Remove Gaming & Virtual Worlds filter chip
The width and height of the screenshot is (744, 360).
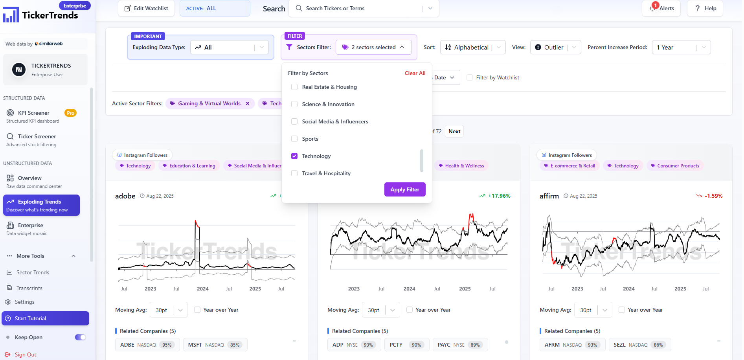(x=248, y=103)
